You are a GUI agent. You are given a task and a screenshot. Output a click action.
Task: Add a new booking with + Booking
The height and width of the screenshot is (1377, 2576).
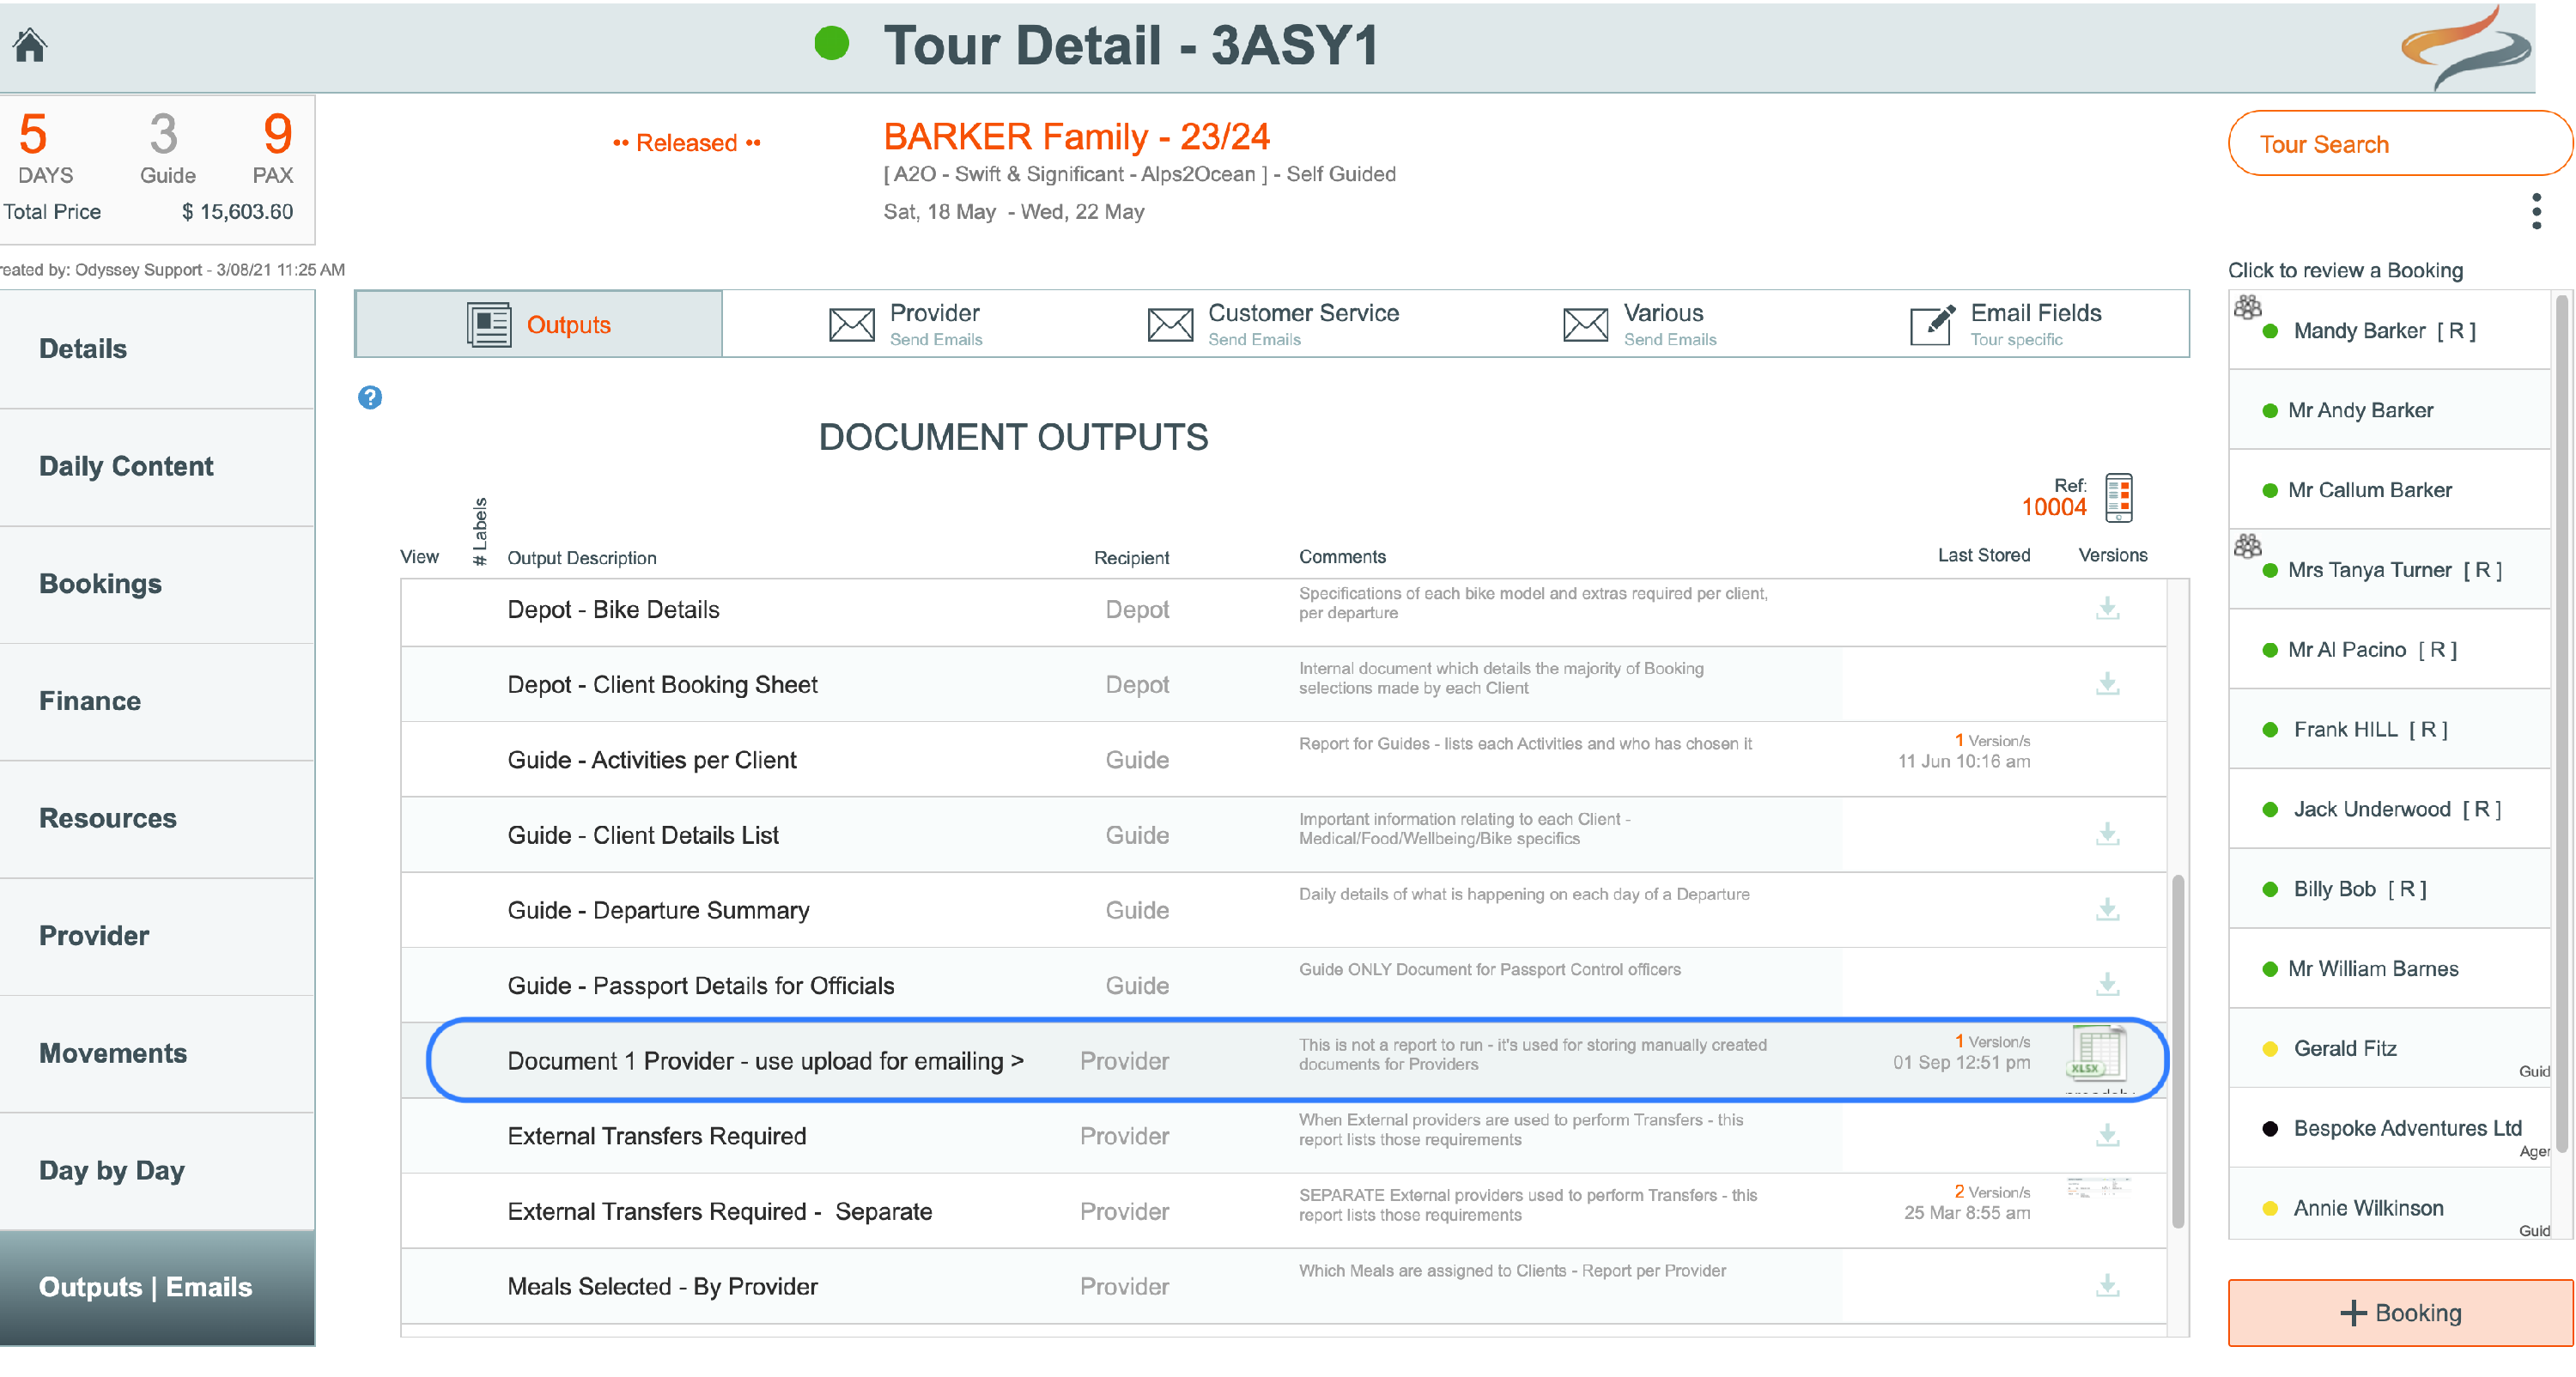pyautogui.click(x=2400, y=1313)
